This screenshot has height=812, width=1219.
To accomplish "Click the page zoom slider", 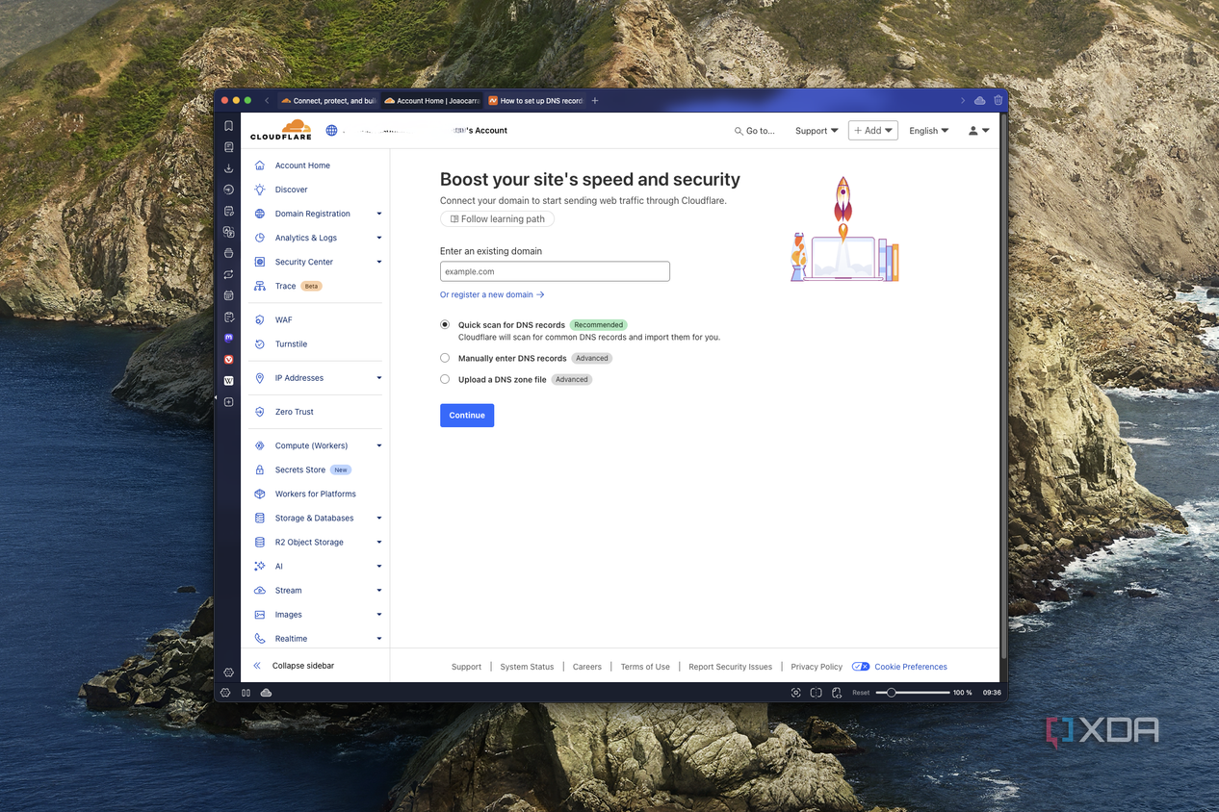I will pyautogui.click(x=913, y=692).
